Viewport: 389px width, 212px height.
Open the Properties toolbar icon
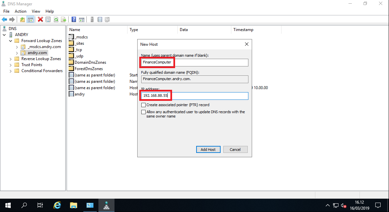tap(48, 19)
